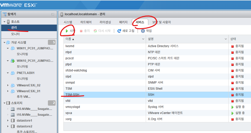The height and width of the screenshot is (133, 251).
Task: Select the sfcbd-watchdog service row
Action: [157, 70]
